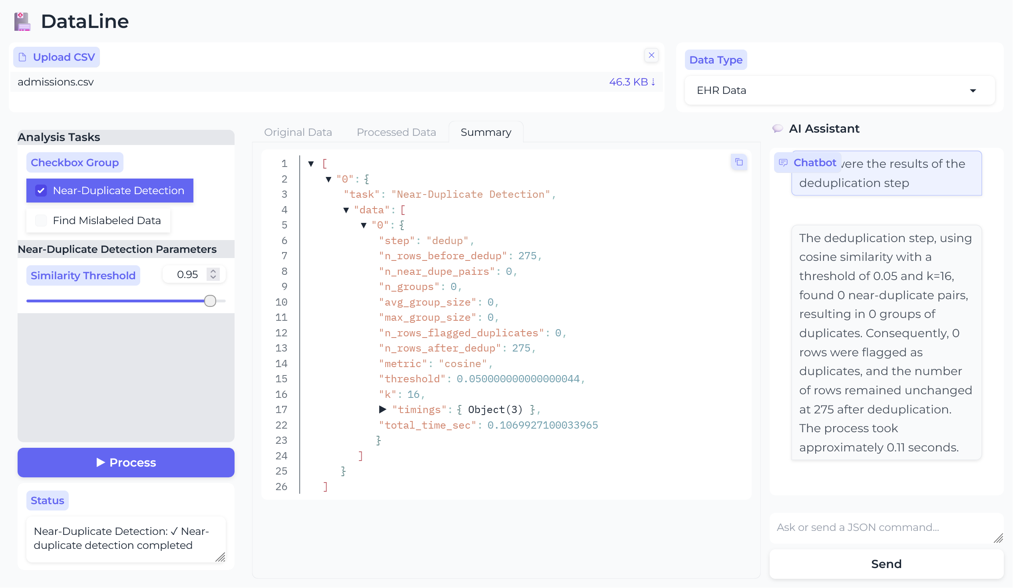This screenshot has height=588, width=1013.
Task: Download admissions.csv via 46.3 KB link
Action: [x=631, y=82]
